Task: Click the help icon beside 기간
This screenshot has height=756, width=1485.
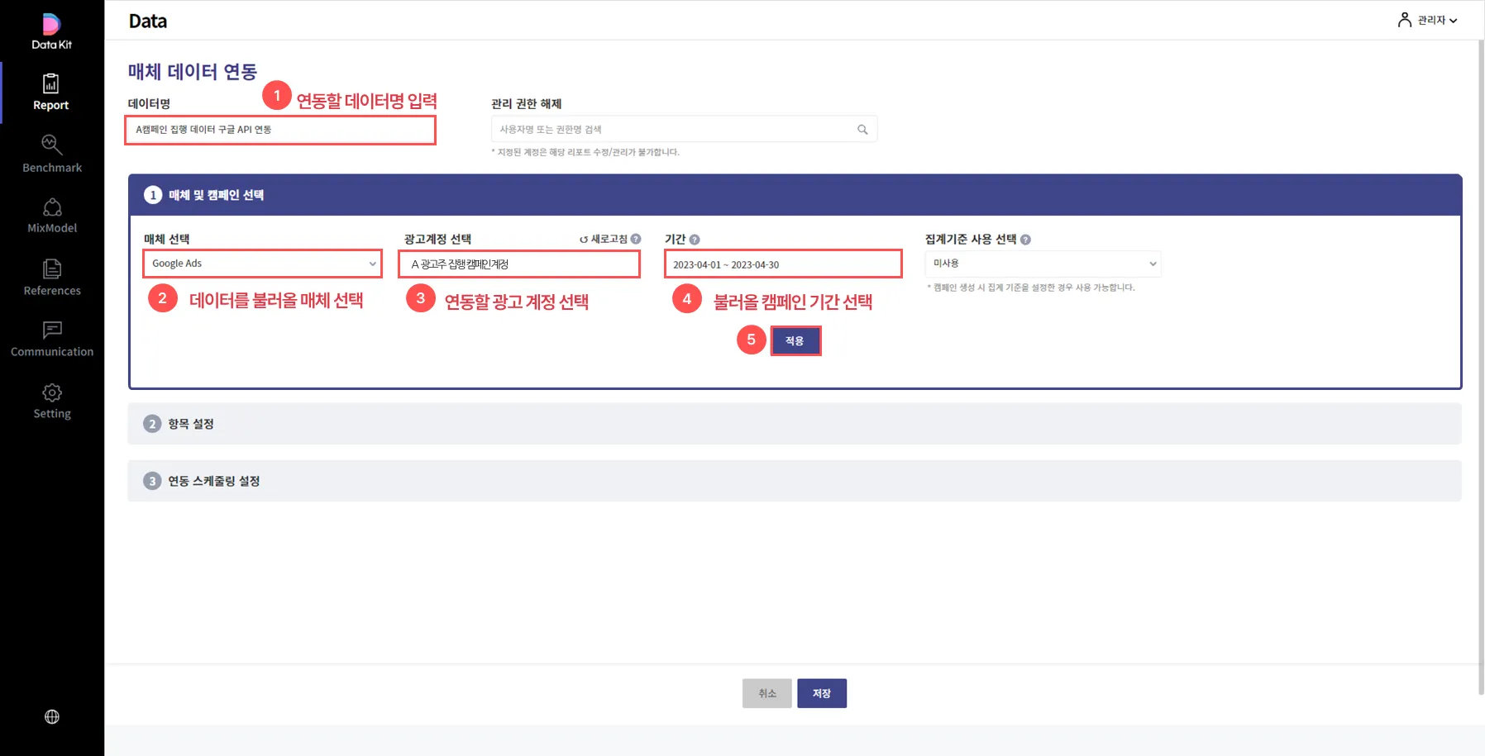Action: [695, 240]
